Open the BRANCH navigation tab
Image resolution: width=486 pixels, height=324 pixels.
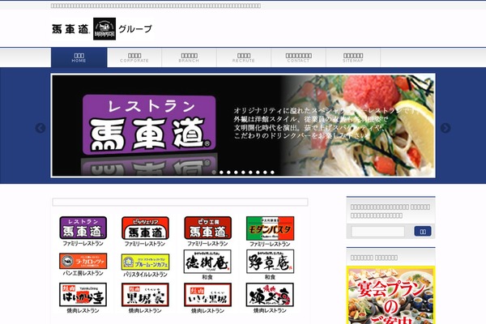click(x=189, y=58)
